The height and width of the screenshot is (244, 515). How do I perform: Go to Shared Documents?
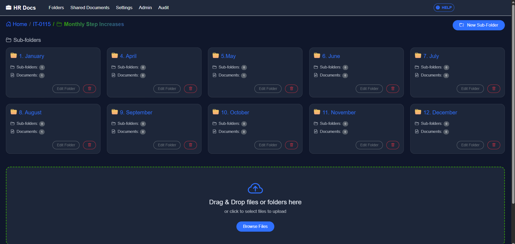point(90,8)
